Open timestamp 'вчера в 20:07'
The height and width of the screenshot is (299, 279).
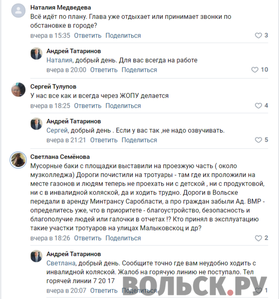click(x=66, y=291)
